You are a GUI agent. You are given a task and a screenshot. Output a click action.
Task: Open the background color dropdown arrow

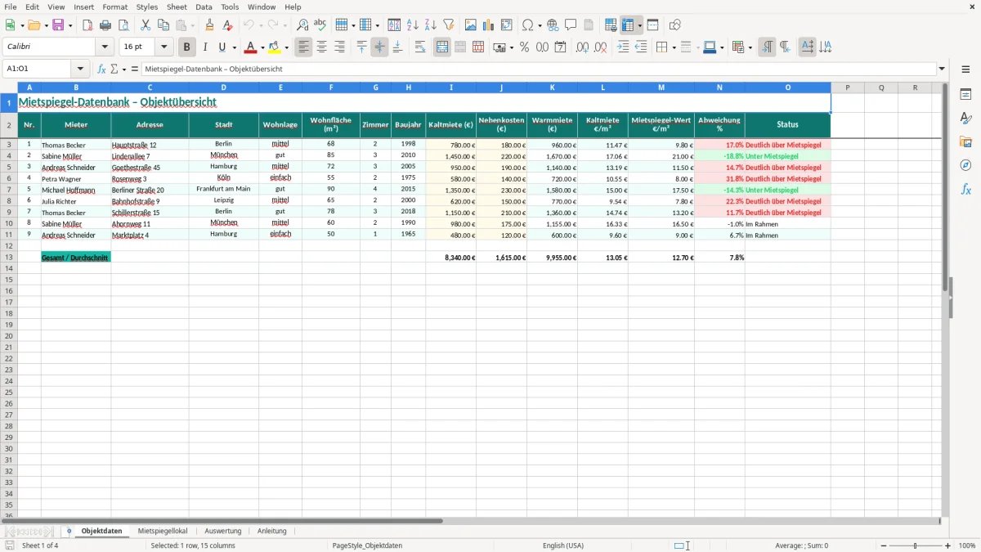[287, 47]
